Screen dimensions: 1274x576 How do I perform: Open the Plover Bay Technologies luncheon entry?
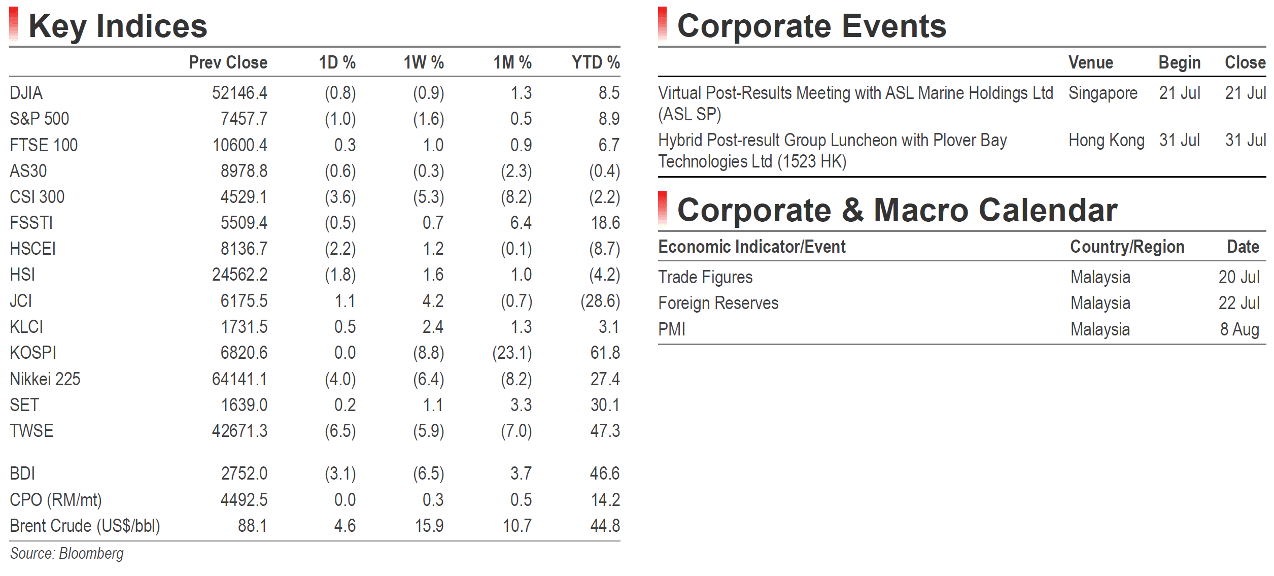[832, 151]
